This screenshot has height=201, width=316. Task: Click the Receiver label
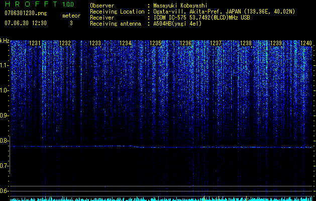tap(102, 18)
